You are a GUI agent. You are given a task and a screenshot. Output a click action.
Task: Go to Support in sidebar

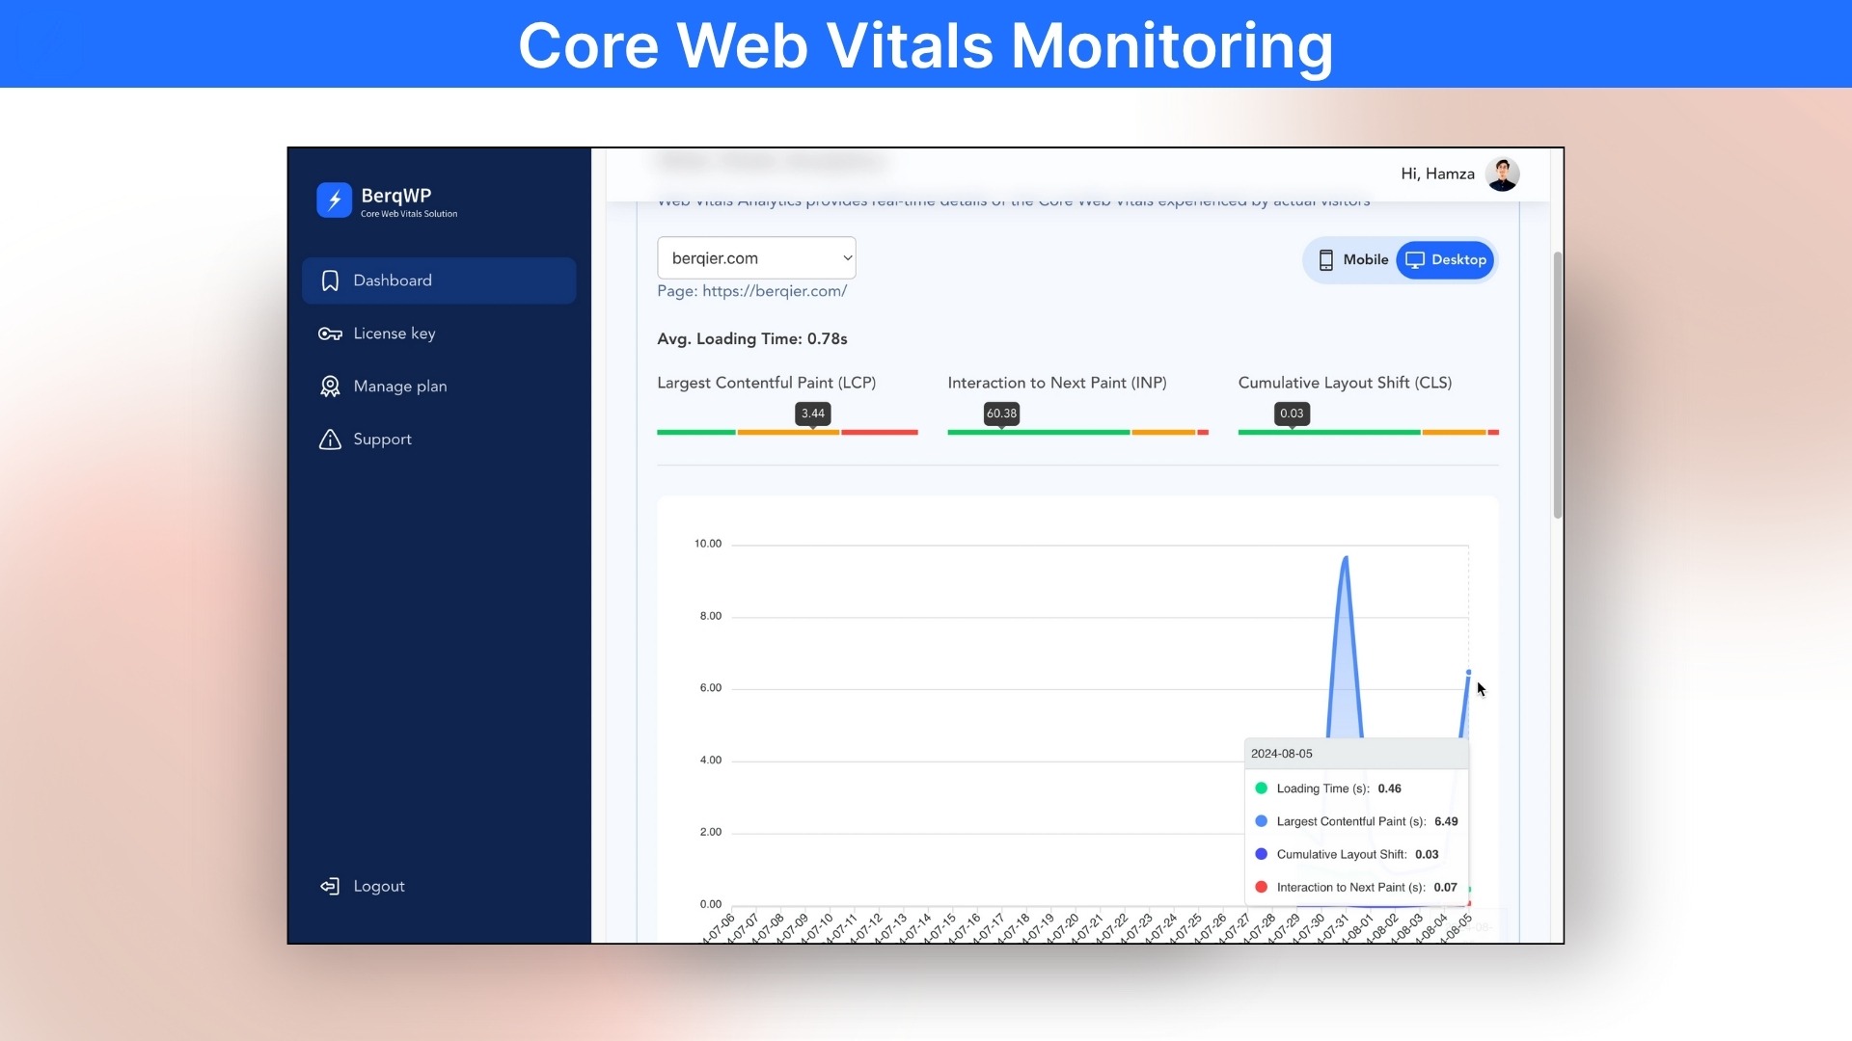click(382, 440)
